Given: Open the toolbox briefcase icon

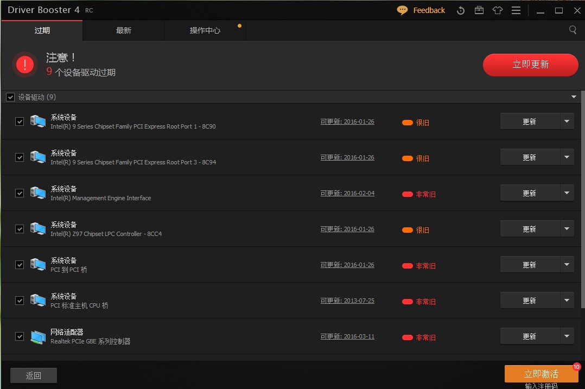Looking at the screenshot, I should (479, 10).
